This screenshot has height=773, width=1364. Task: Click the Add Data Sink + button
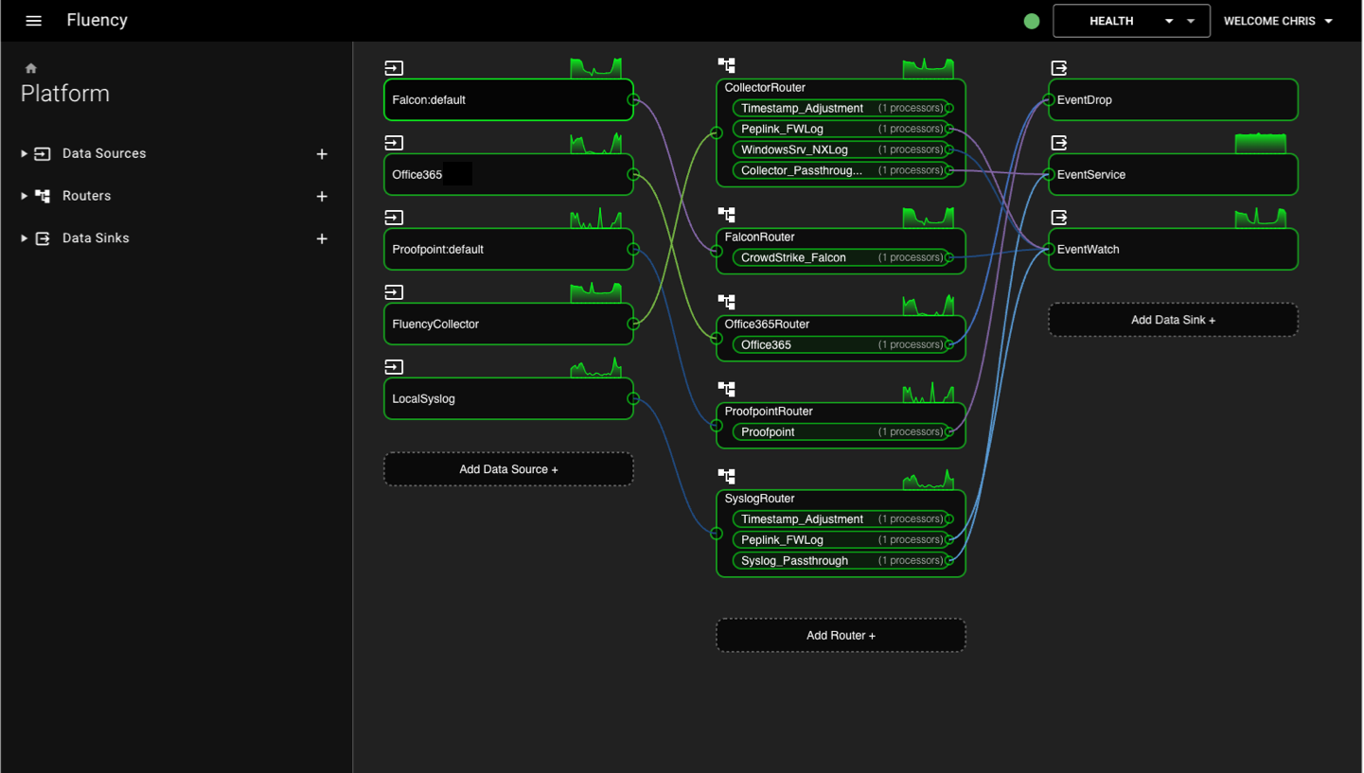pyautogui.click(x=1173, y=320)
